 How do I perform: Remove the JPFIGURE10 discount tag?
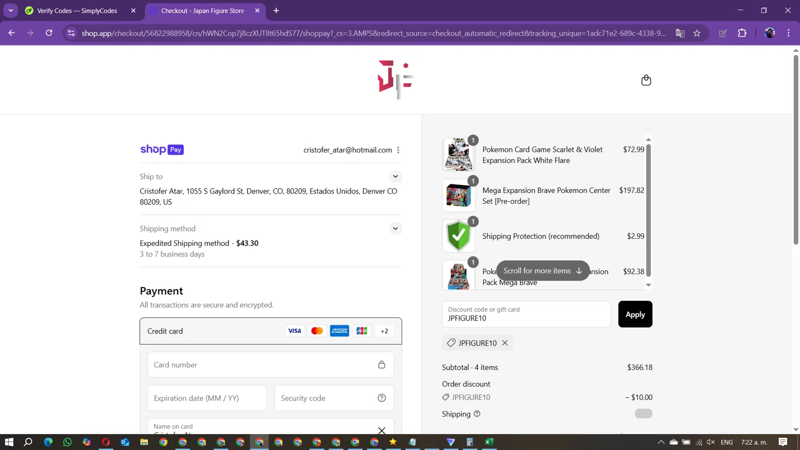click(x=505, y=343)
